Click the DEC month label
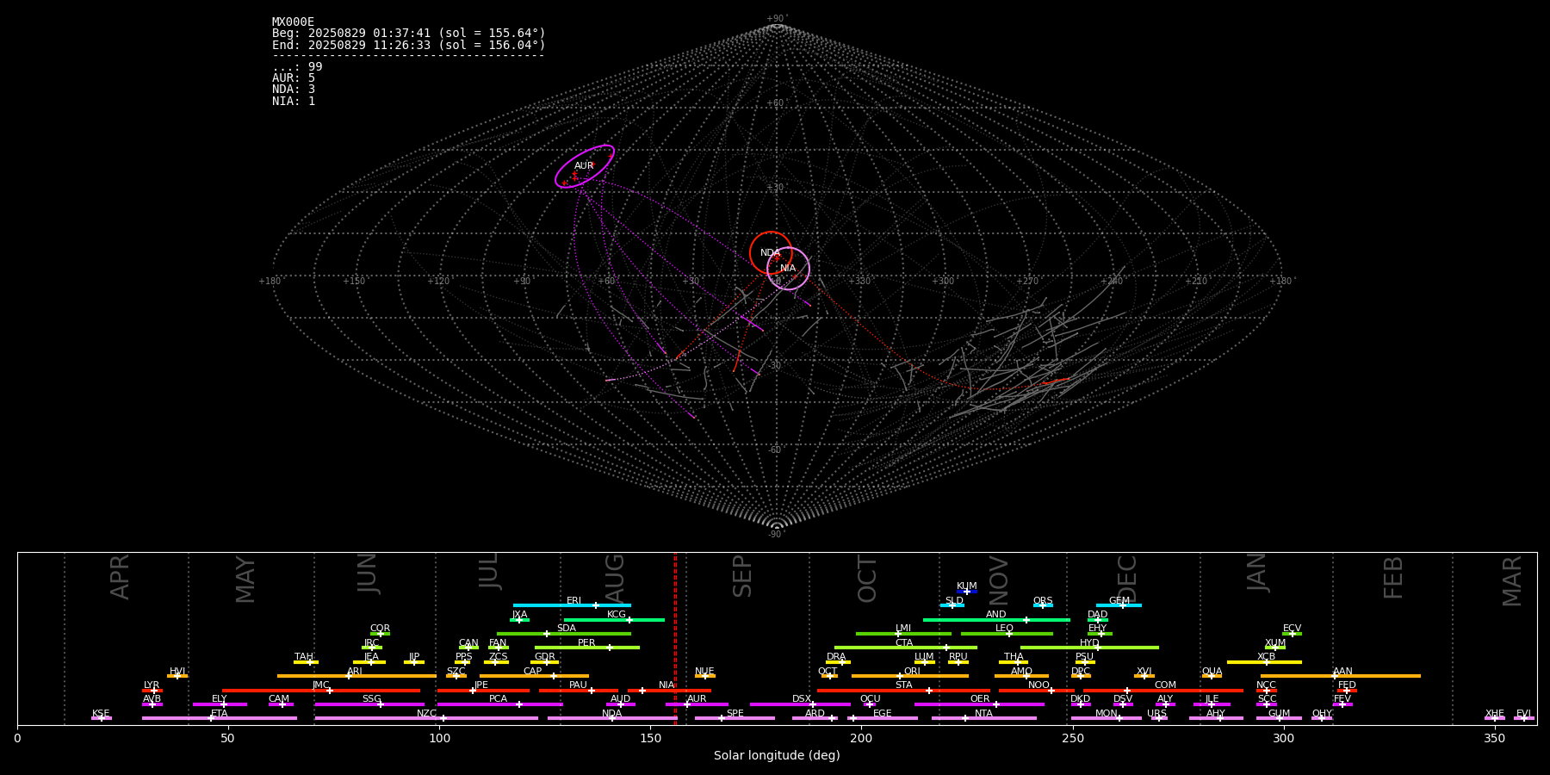 pyautogui.click(x=1127, y=579)
